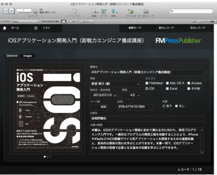Switch to List view icon
The image size is (217, 175).
[x=69, y=22]
